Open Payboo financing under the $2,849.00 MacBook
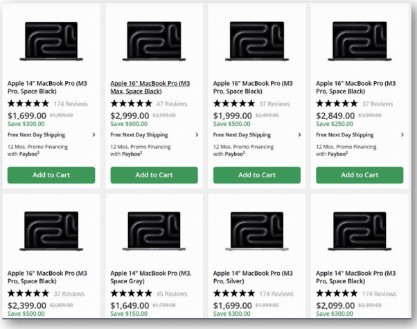The width and height of the screenshot is (417, 329). click(x=346, y=150)
